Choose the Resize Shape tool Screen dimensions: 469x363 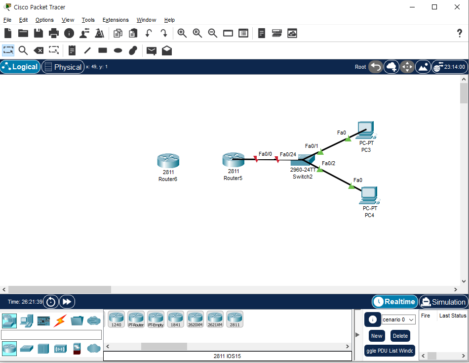(54, 50)
